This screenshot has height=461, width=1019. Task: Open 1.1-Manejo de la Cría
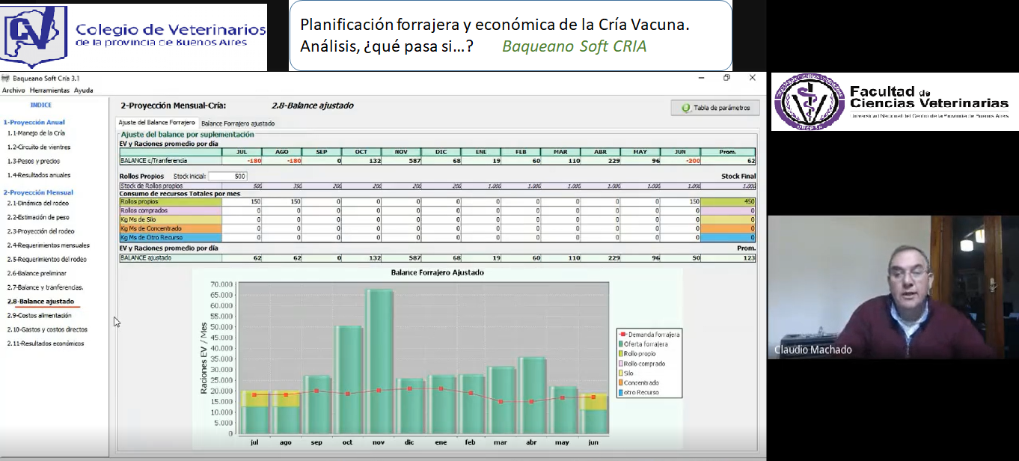[x=36, y=132]
